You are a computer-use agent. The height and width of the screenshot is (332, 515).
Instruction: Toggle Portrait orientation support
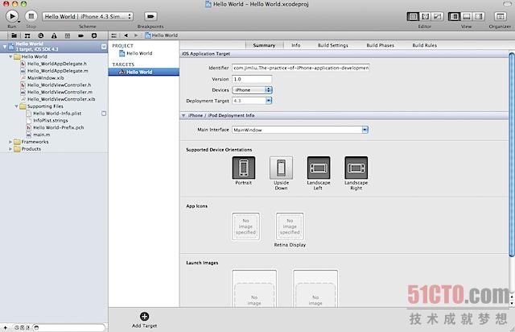click(243, 168)
